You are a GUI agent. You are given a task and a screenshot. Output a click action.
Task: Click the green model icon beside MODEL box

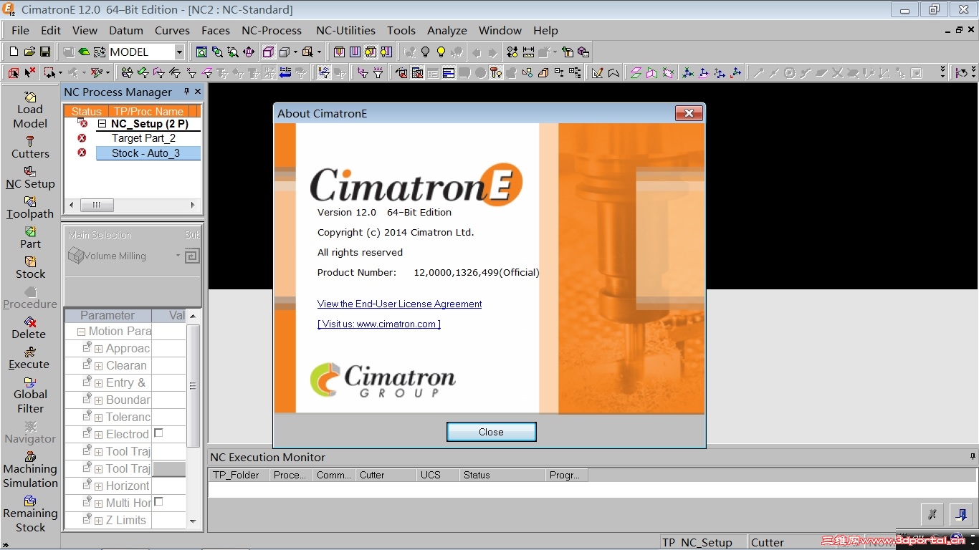84,52
